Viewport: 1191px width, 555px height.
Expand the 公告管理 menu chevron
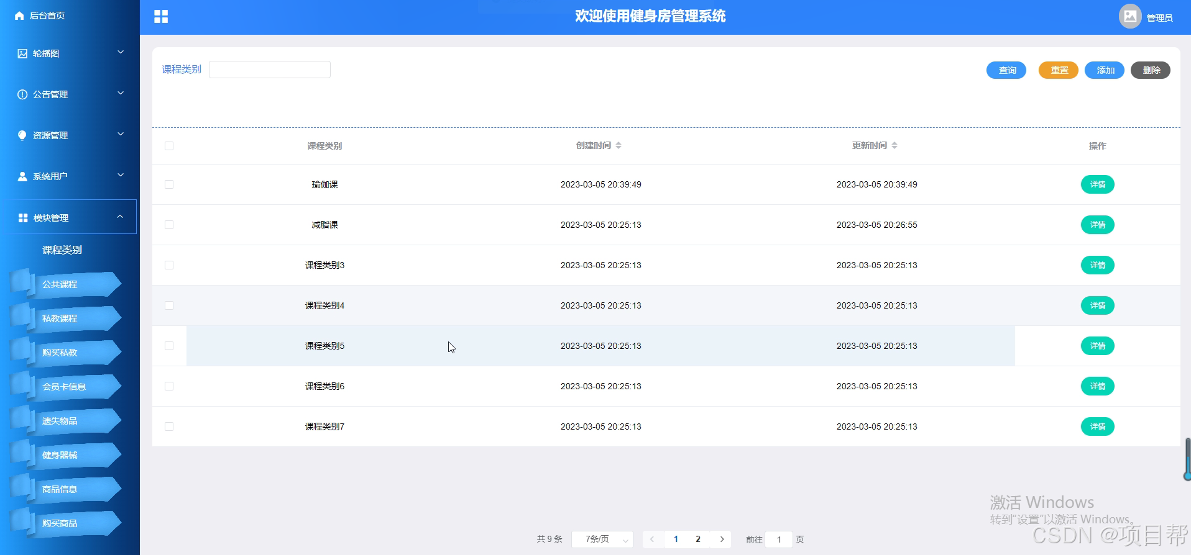(121, 93)
